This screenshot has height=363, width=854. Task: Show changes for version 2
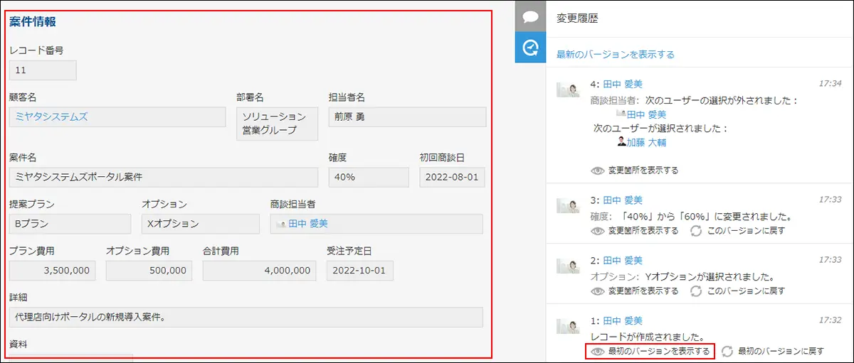(x=635, y=291)
